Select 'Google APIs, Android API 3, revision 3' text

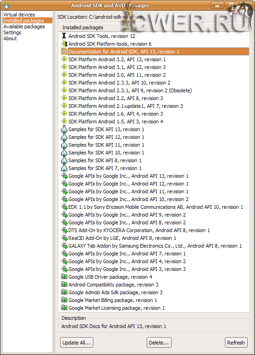pyautogui.click(x=127, y=269)
